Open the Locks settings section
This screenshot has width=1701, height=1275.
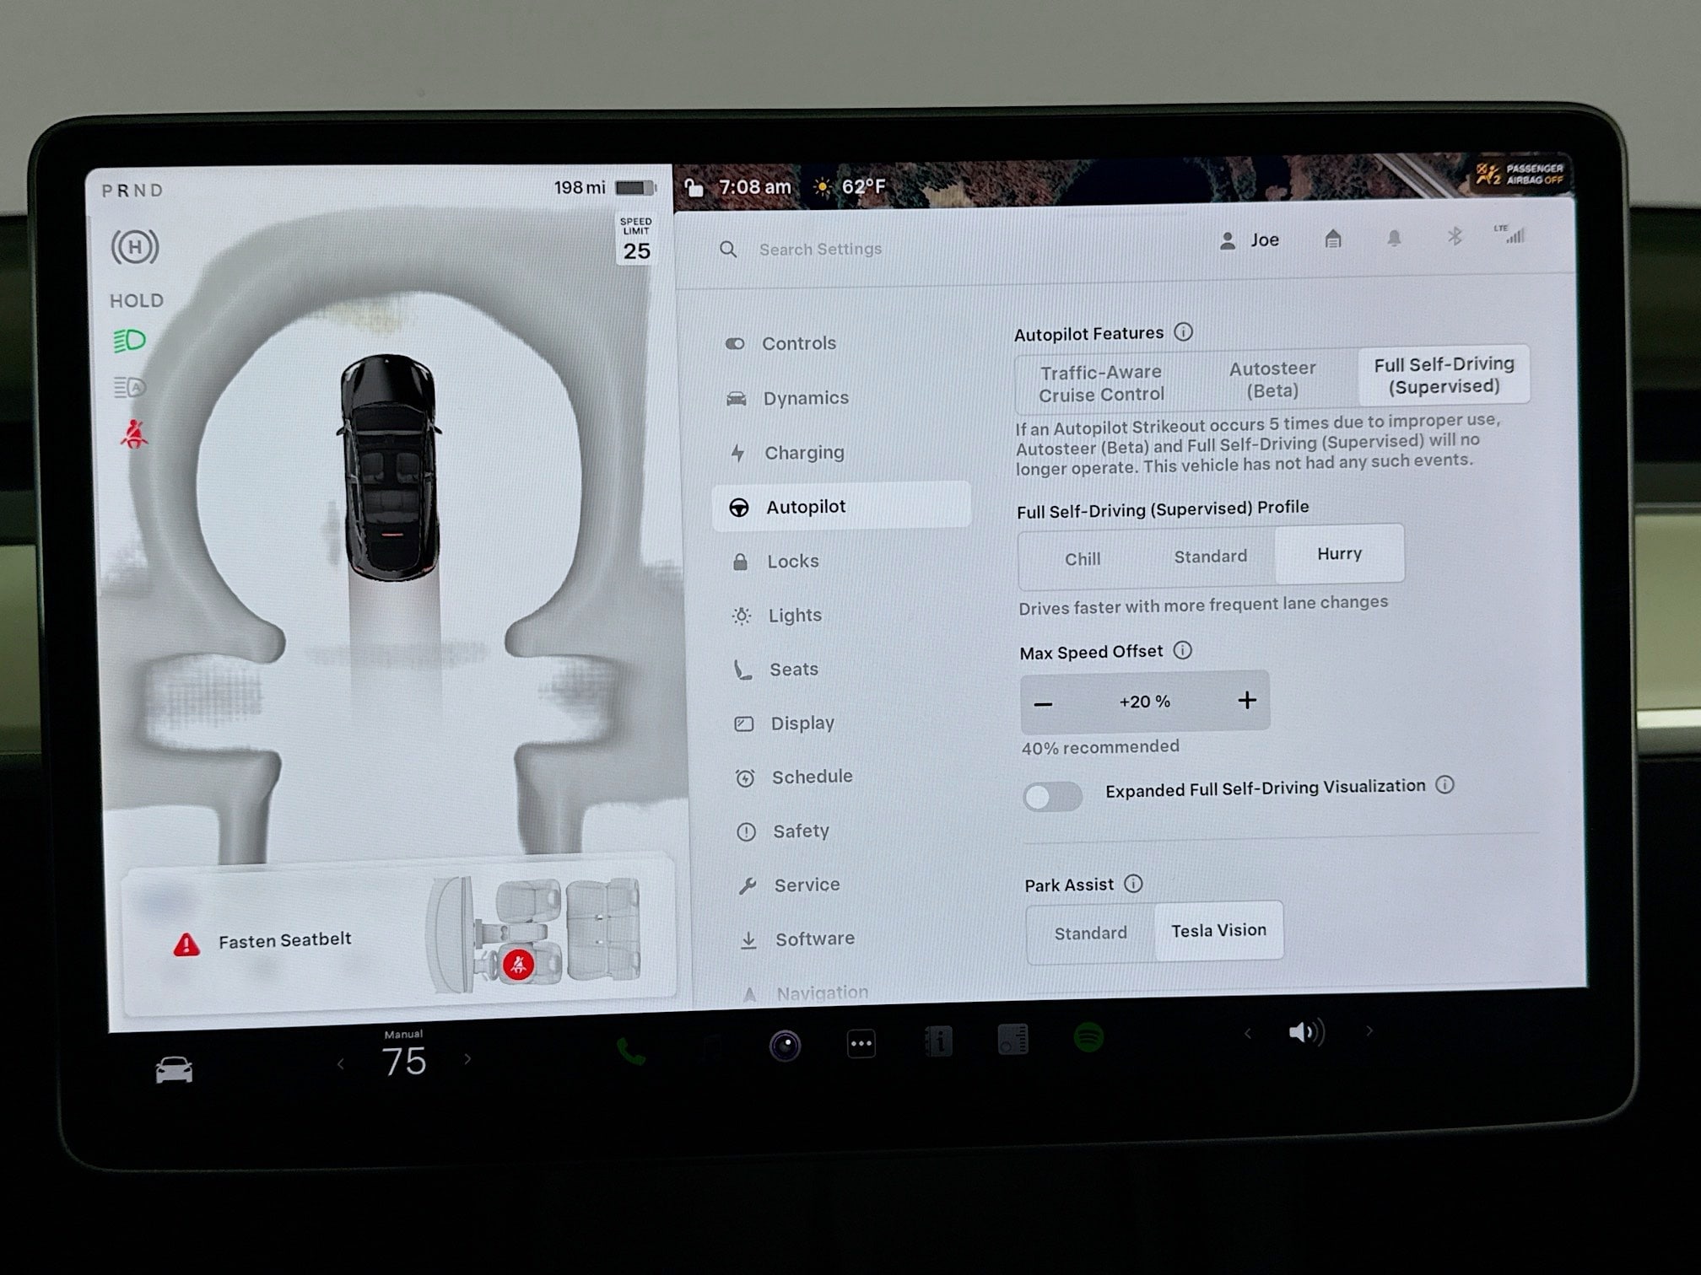click(775, 562)
